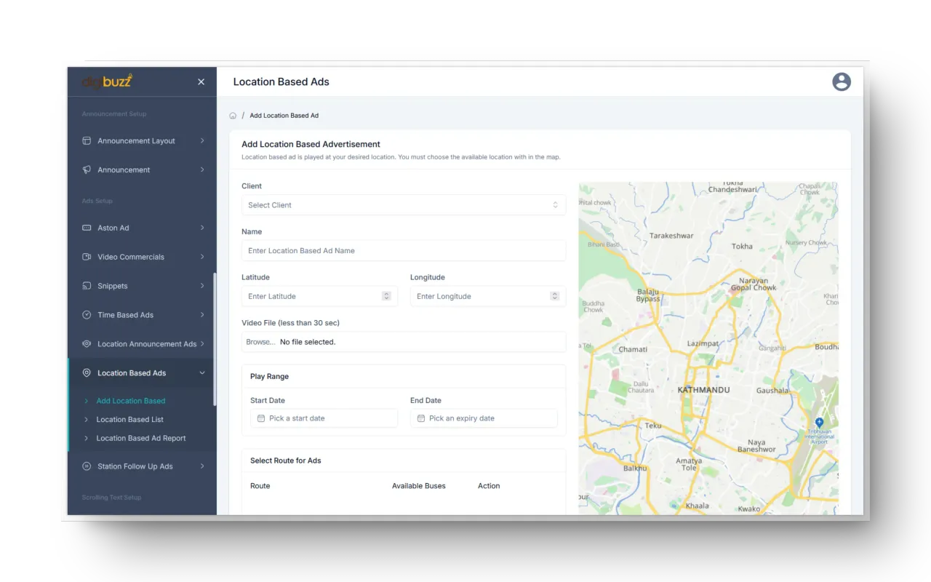931x582 pixels.
Task: Select the Video Commercials menu label
Action: [x=131, y=257]
